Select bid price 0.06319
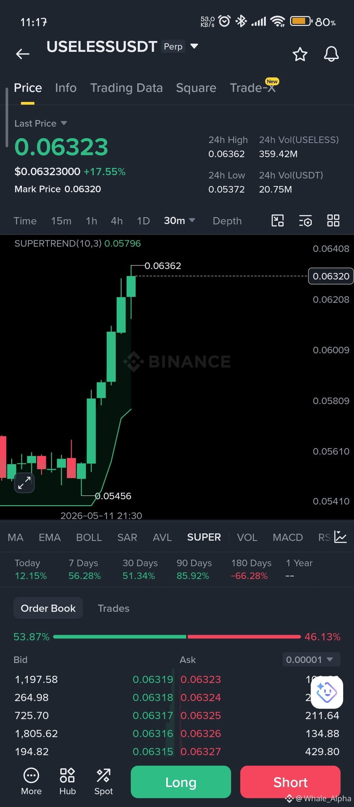This screenshot has height=807, width=354. tap(153, 679)
